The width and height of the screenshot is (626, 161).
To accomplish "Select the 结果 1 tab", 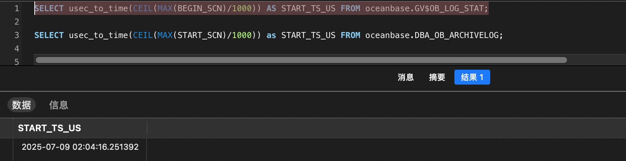I will (472, 77).
